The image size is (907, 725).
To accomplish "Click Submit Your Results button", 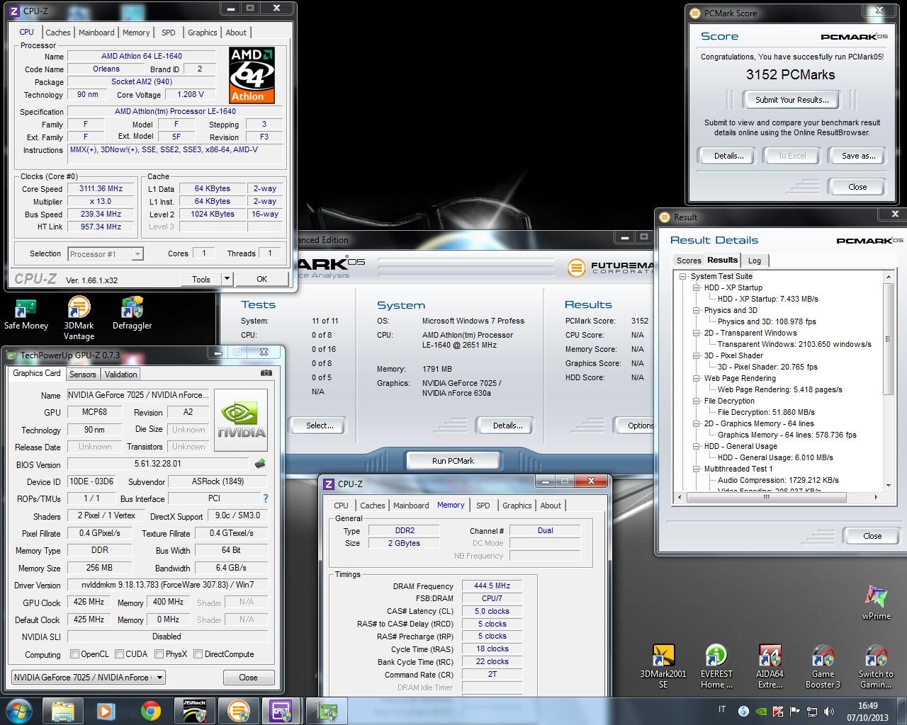I will coord(791,100).
